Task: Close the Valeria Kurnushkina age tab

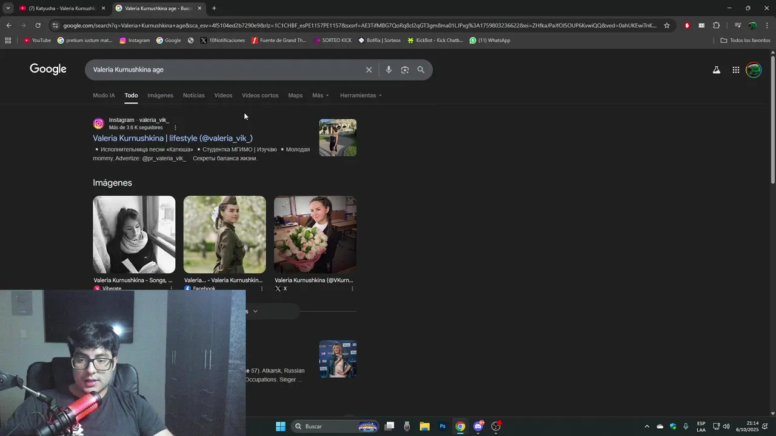Action: point(199,8)
